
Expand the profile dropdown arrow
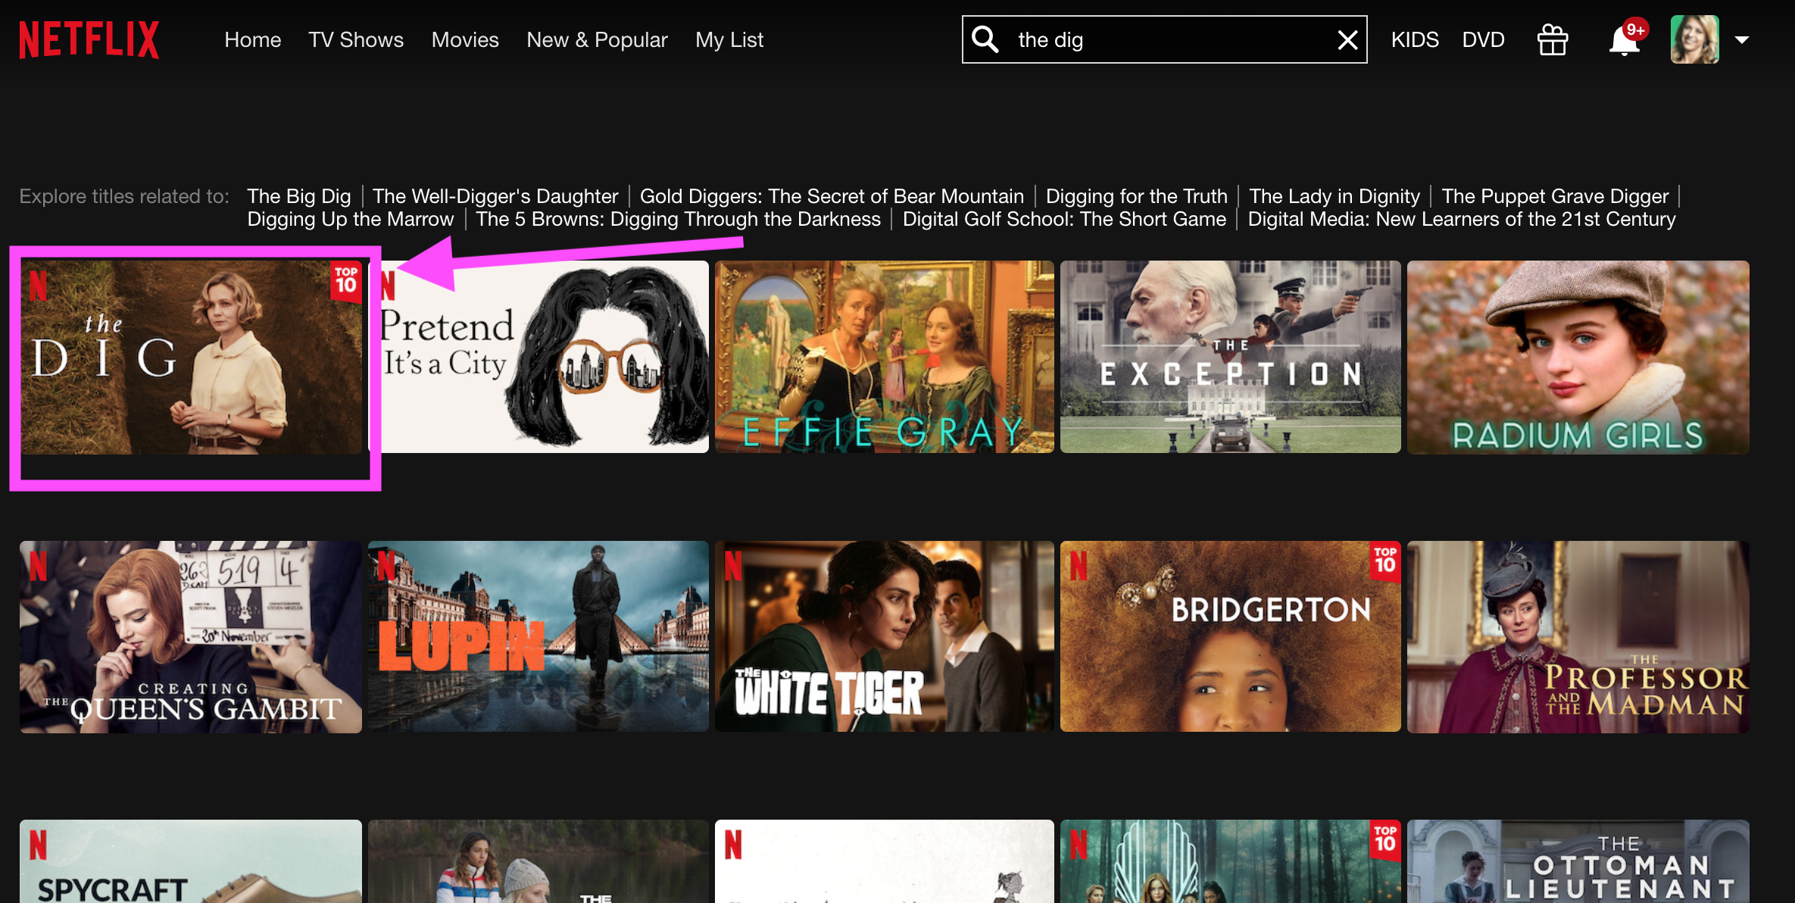(1742, 40)
